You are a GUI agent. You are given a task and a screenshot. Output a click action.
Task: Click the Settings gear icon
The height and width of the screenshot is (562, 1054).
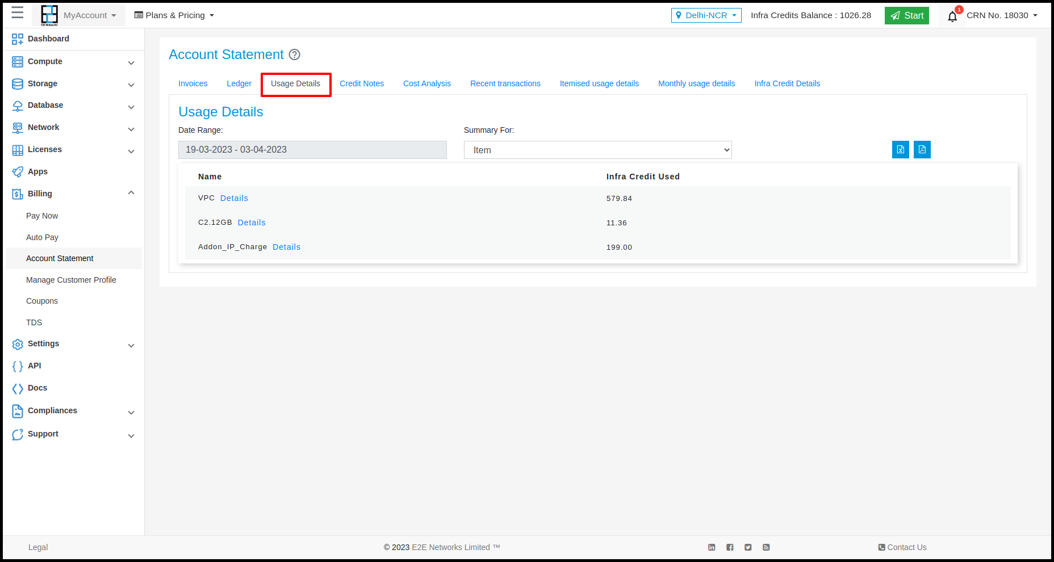[18, 345]
